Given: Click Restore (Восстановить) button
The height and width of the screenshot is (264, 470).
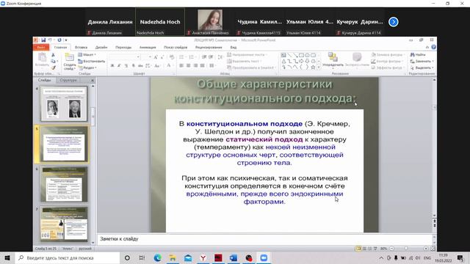Looking at the screenshot, I should 92,61.
